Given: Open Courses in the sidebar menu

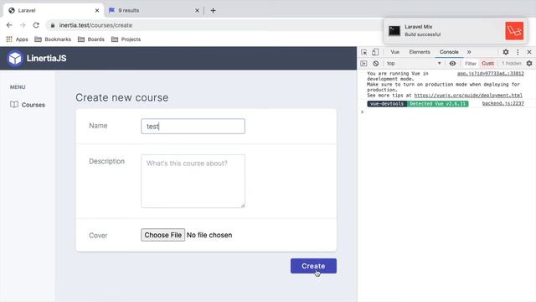Looking at the screenshot, I should [x=28, y=105].
